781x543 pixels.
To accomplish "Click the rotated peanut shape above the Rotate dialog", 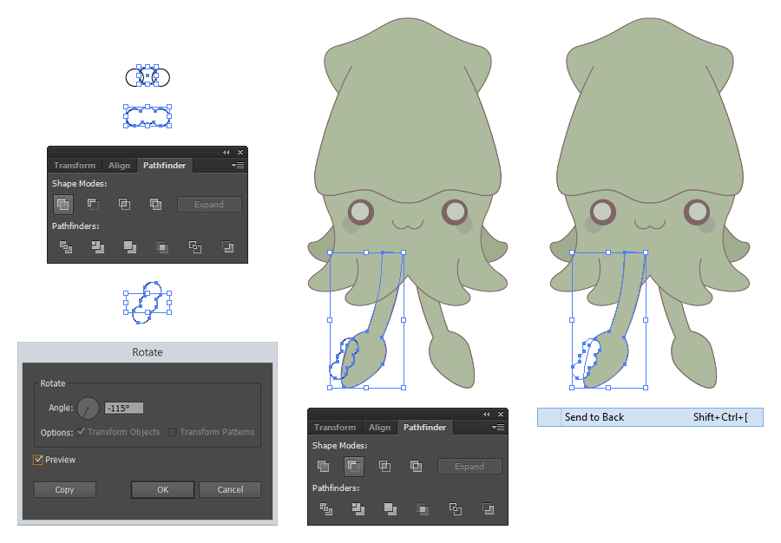I will 148,302.
